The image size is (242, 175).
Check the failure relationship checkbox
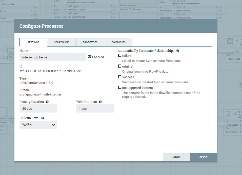(120, 55)
